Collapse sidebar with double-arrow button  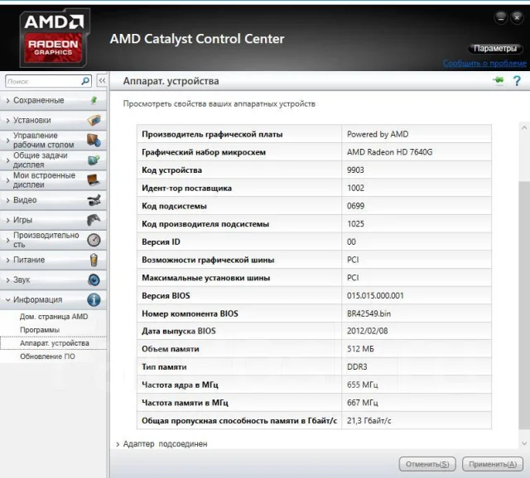click(x=102, y=81)
